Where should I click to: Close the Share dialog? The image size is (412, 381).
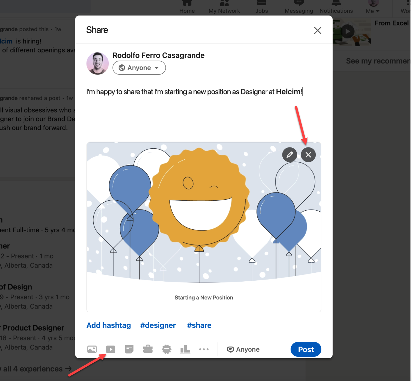[x=317, y=30]
